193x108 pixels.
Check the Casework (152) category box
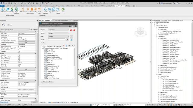point(46,52)
